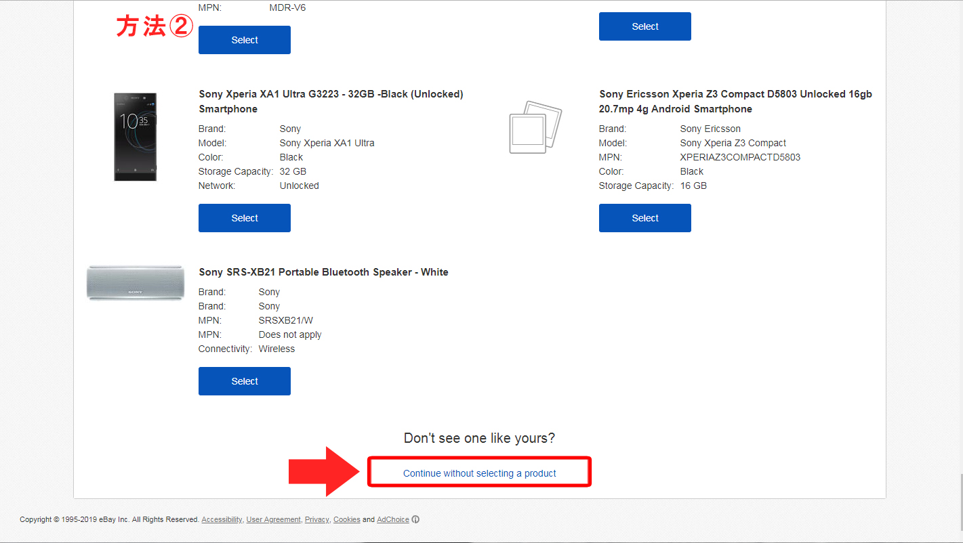Click the Xperia XA1 Ultra product title
This screenshot has height=543, width=963.
330,101
